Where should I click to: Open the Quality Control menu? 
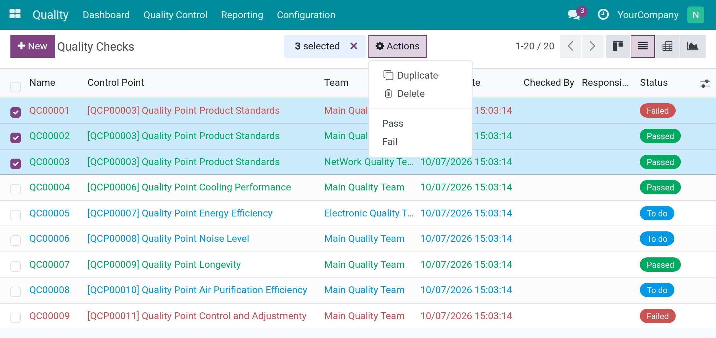[x=175, y=15]
